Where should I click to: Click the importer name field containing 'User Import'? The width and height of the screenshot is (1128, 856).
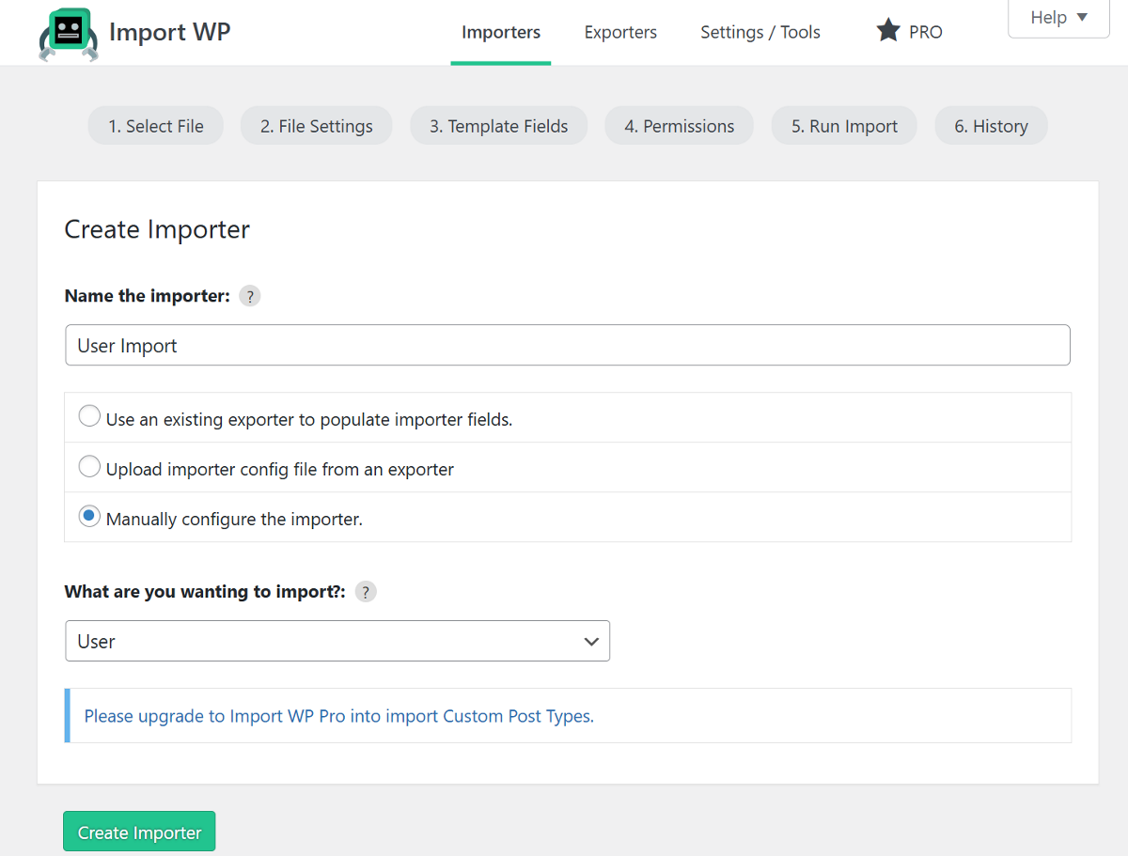[567, 345]
